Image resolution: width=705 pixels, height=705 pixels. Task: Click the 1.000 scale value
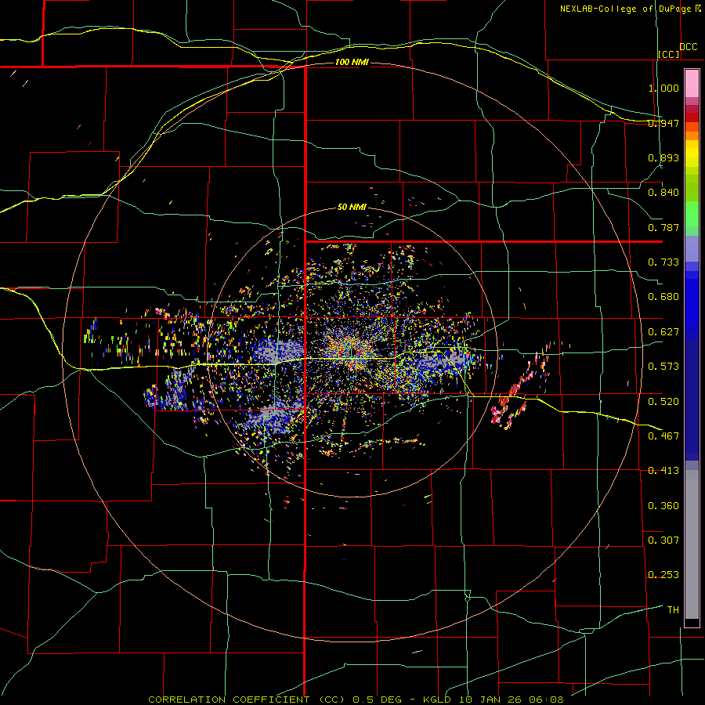coord(663,88)
